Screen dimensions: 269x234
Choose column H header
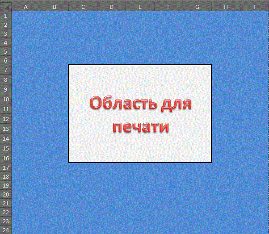pyautogui.click(x=226, y=7)
